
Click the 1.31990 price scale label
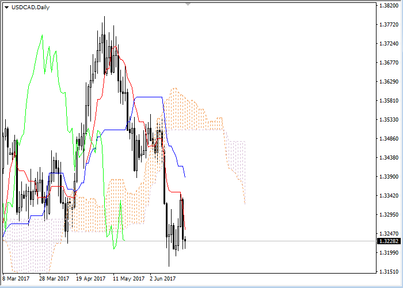coord(389,253)
